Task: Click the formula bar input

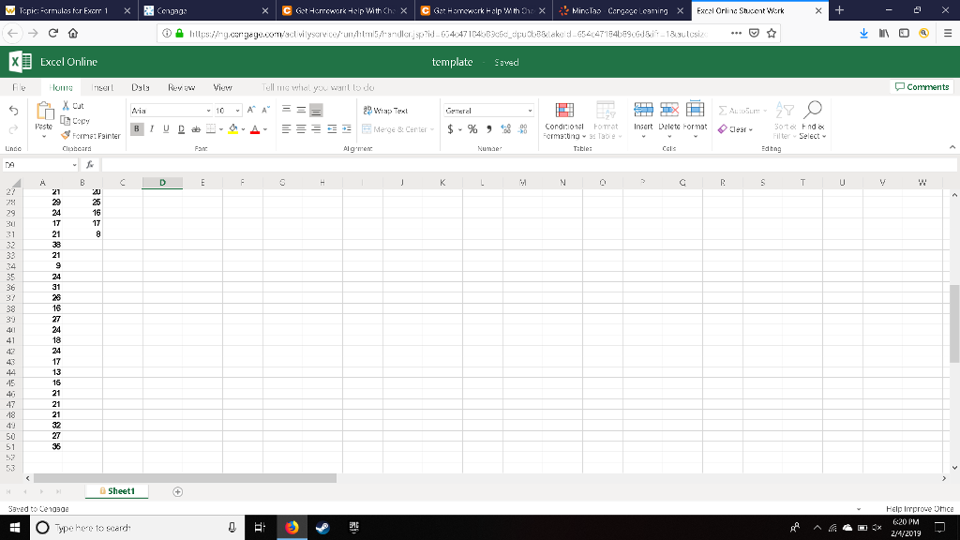Action: 529,165
